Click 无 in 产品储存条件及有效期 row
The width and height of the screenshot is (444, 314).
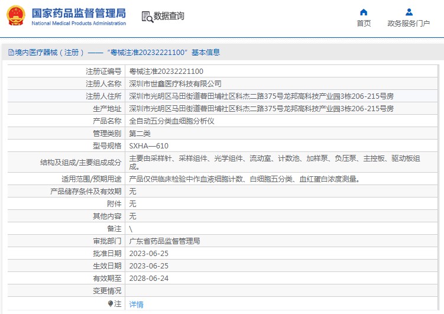coord(132,192)
